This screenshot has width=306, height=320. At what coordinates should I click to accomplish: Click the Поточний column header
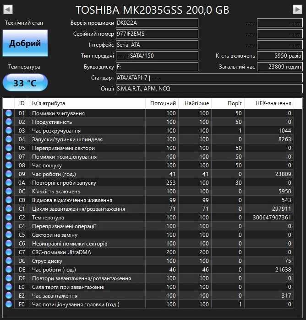[x=162, y=103]
